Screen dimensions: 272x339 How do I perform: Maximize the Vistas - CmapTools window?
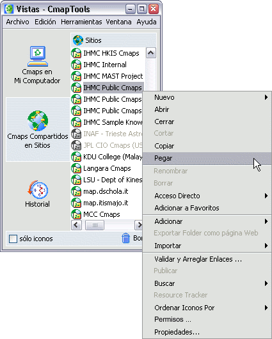141,9
